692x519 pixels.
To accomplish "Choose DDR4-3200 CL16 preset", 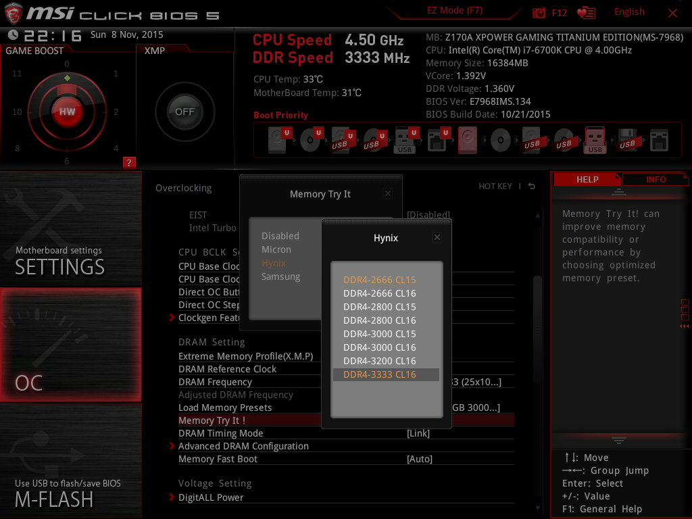I will (386, 361).
